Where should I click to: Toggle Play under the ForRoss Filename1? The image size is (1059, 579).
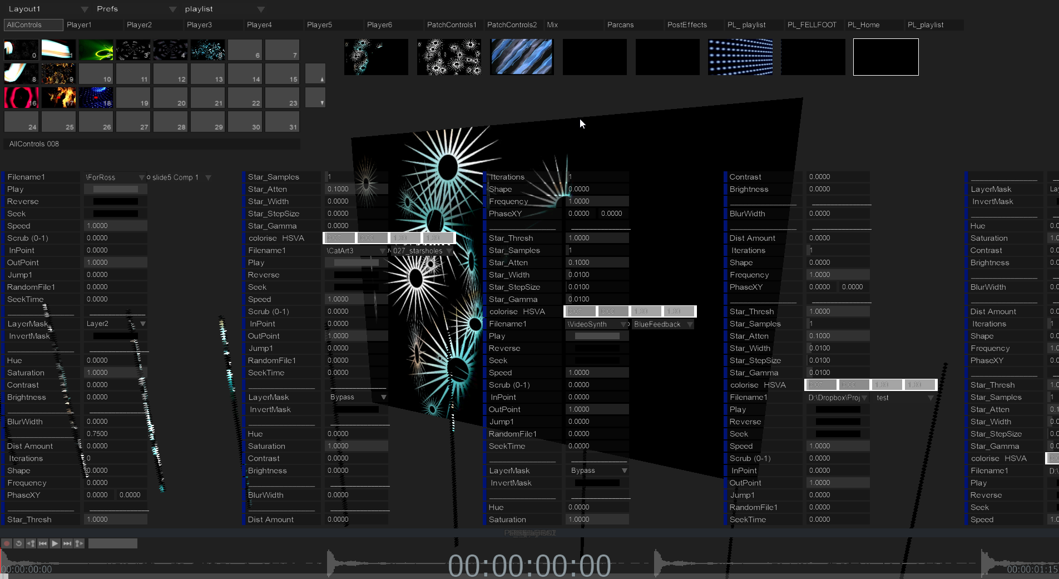tap(115, 189)
